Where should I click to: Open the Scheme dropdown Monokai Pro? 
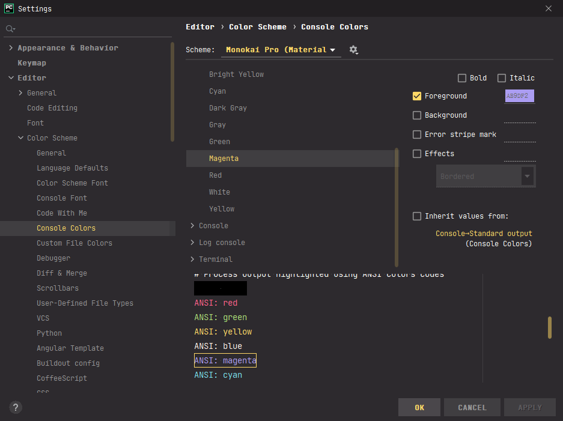[x=281, y=50]
